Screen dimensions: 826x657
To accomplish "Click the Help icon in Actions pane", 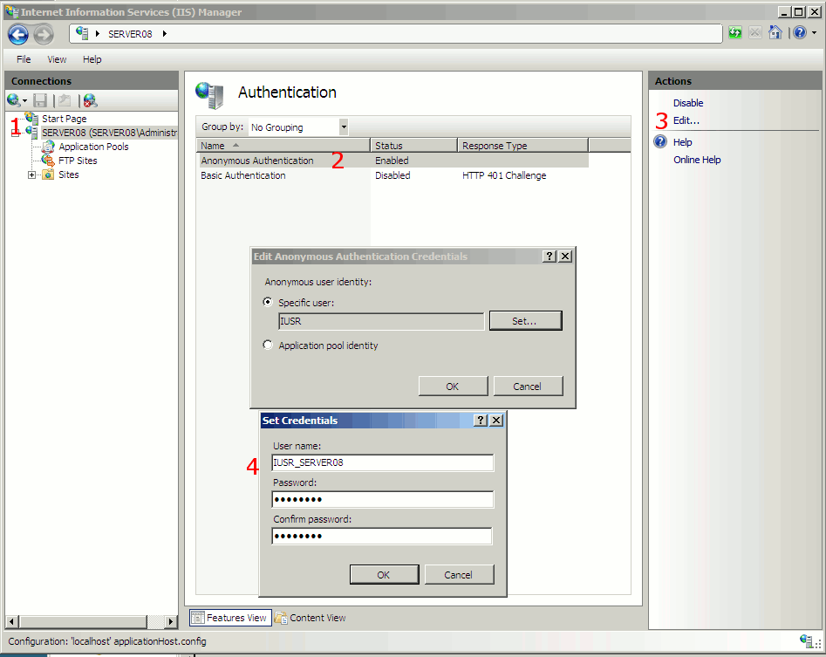I will click(660, 141).
